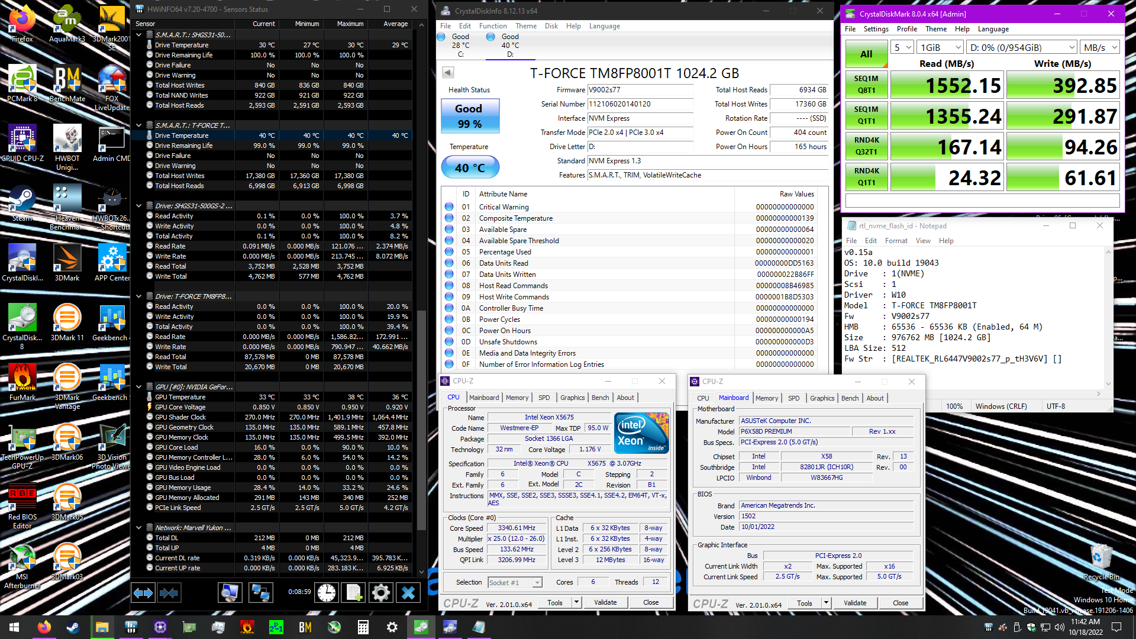Collapse Network Marvell Yukon sensor group

click(139, 528)
